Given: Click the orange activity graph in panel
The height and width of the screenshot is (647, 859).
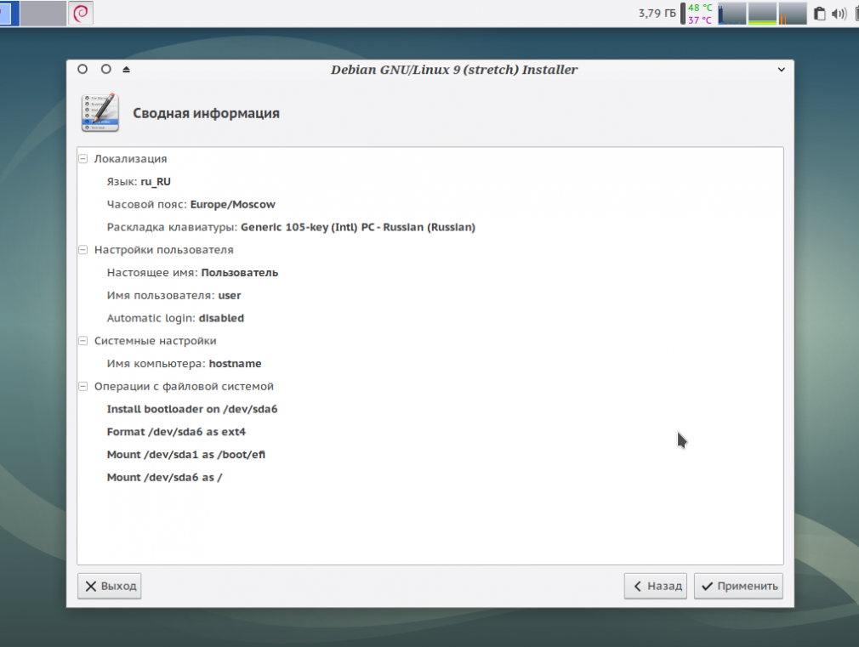Looking at the screenshot, I should (792, 14).
